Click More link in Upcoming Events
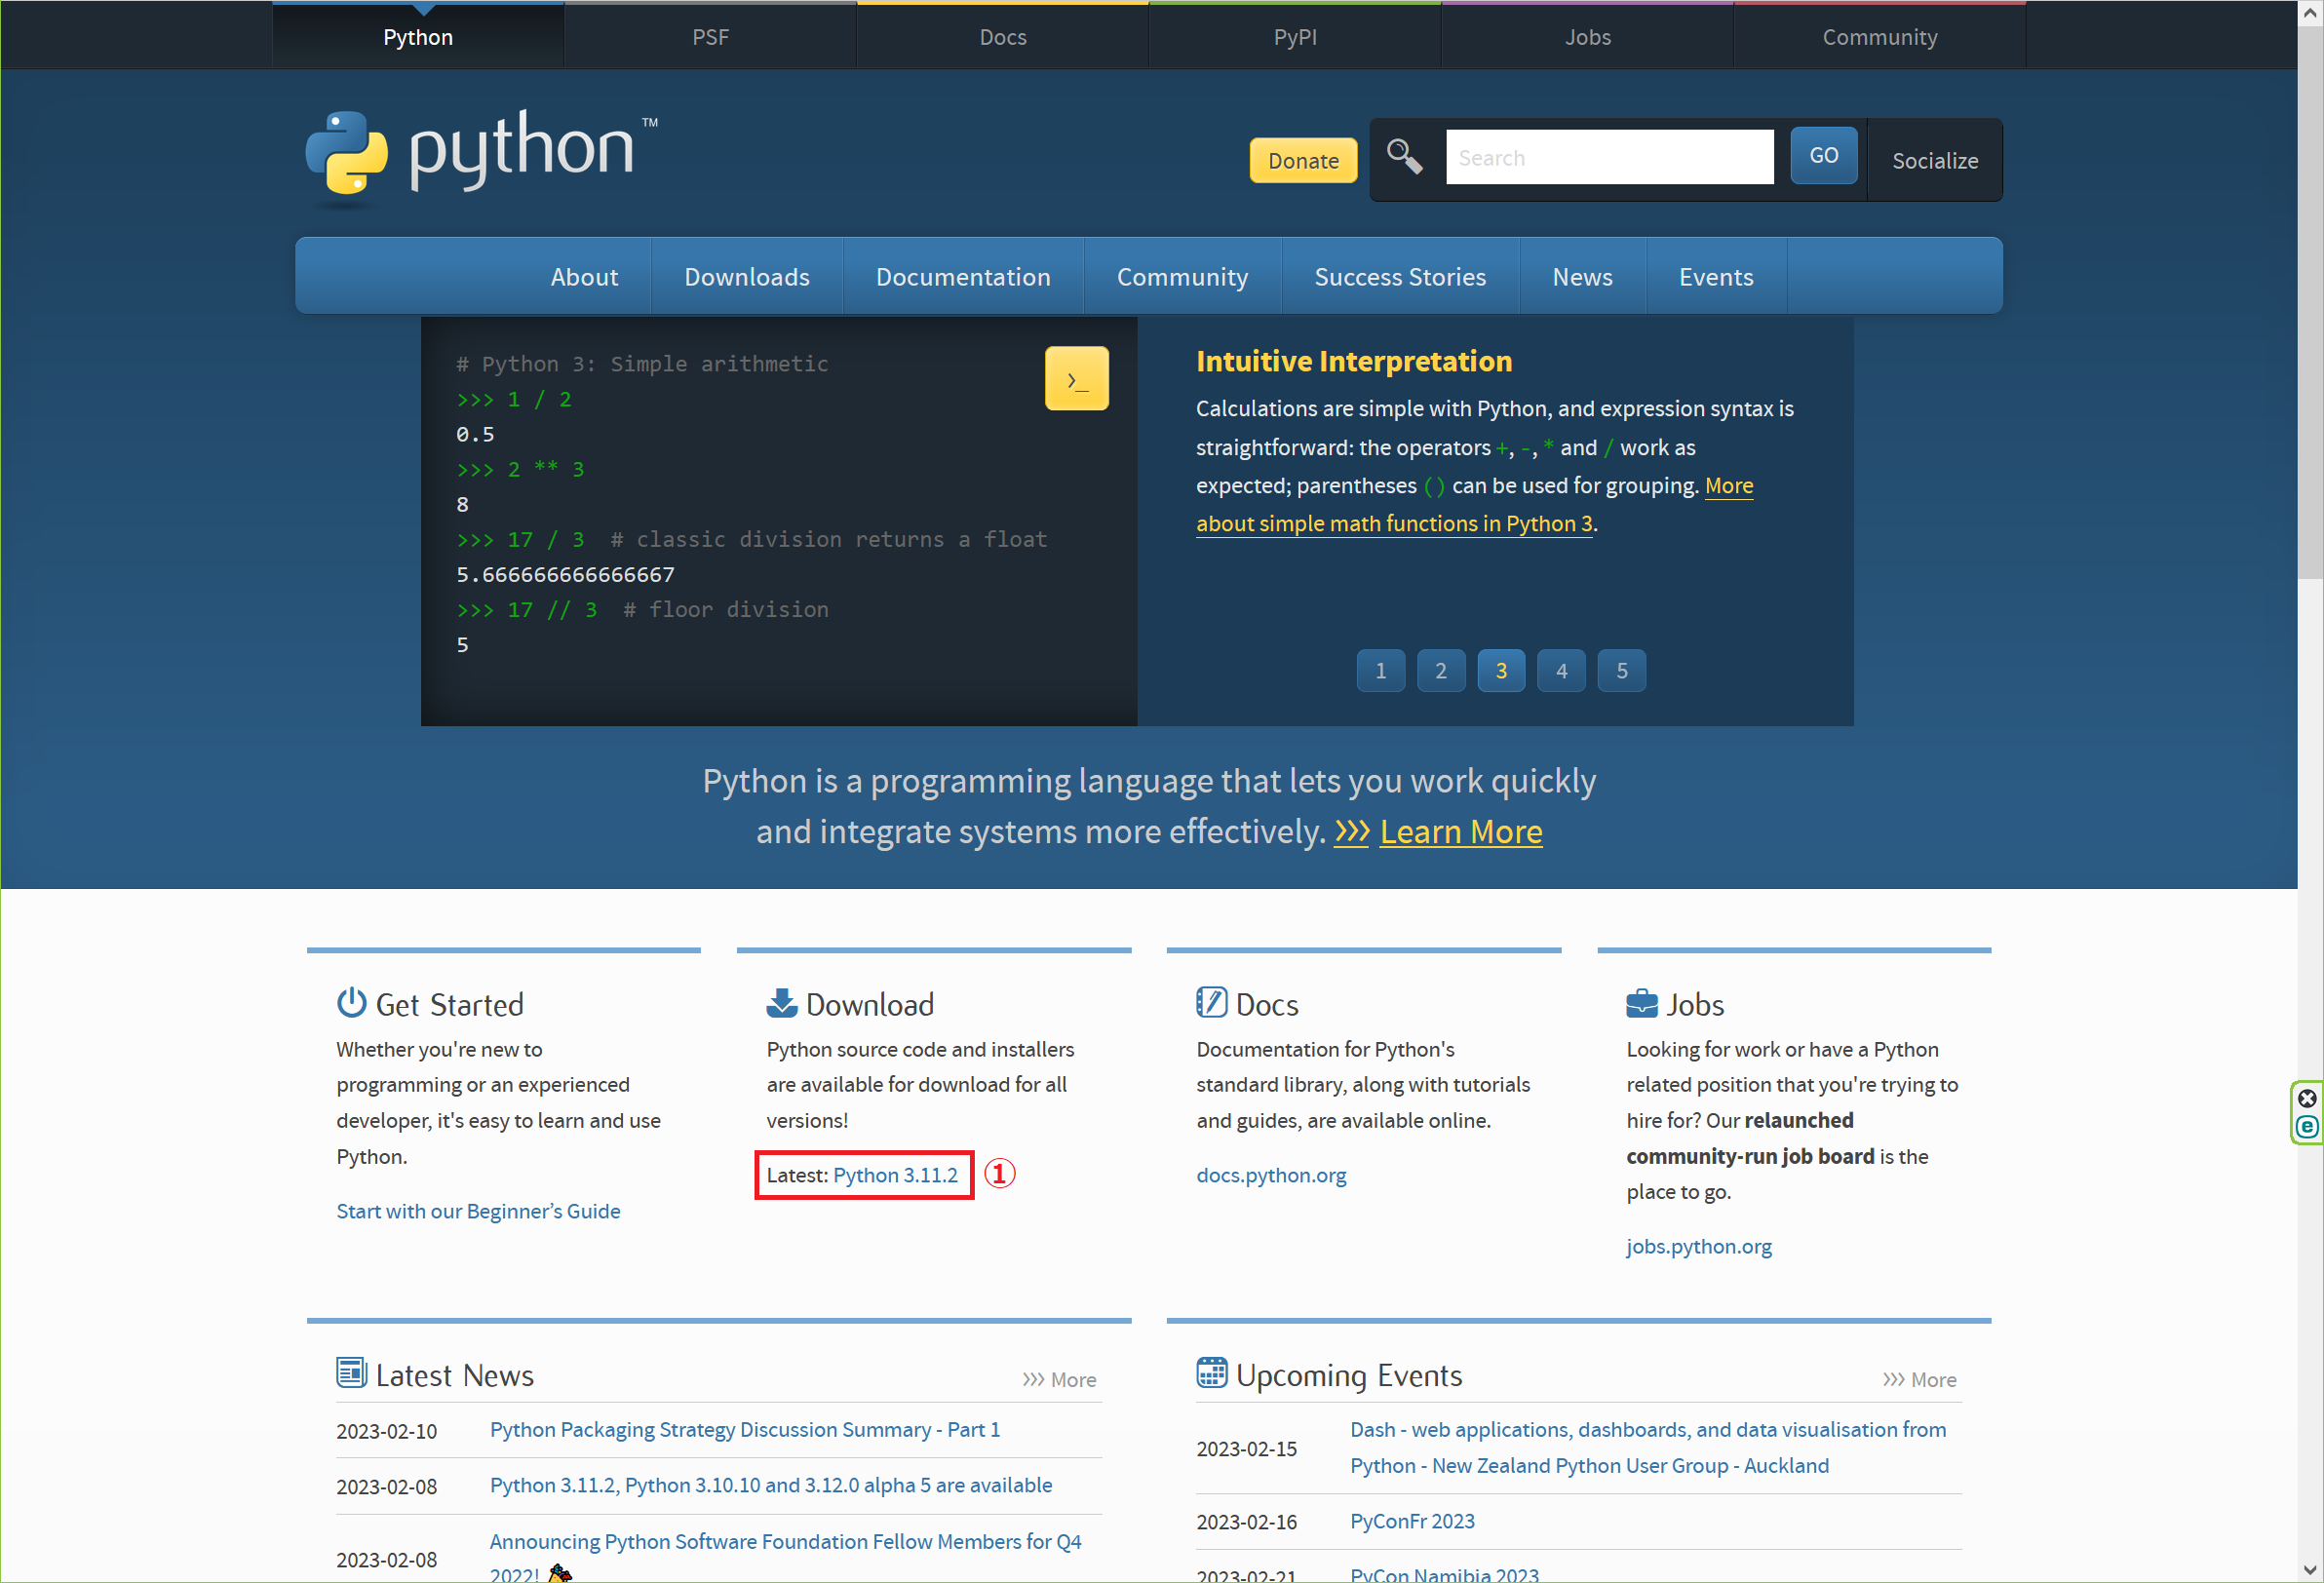Viewport: 2324px width, 1583px height. (x=1919, y=1380)
